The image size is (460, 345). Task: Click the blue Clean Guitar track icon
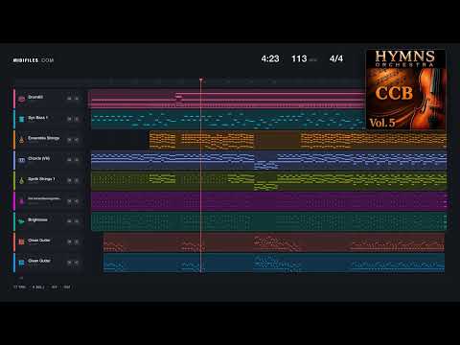(x=22, y=263)
